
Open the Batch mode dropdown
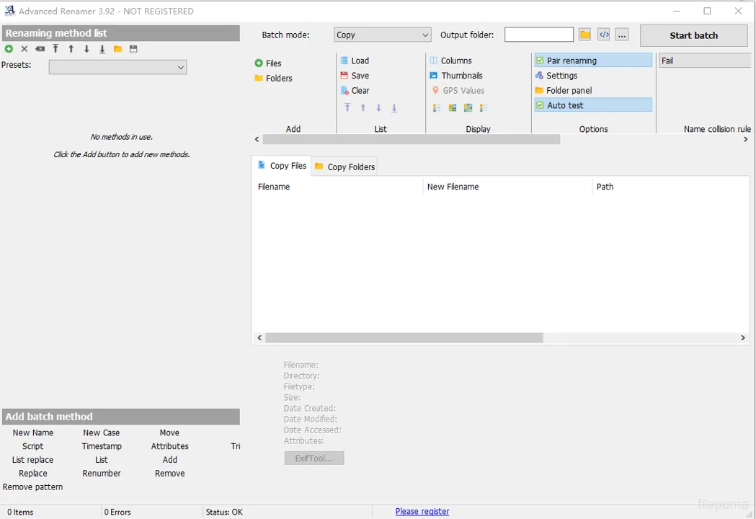click(382, 35)
